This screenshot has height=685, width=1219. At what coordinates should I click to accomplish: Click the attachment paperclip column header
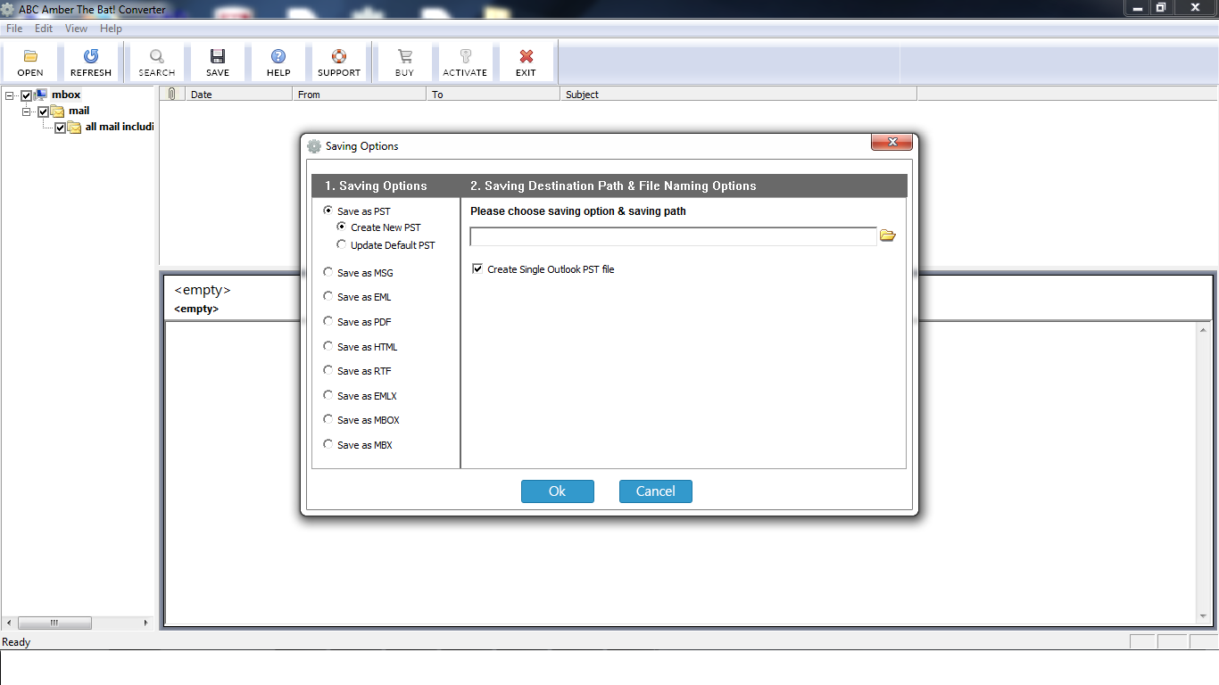tap(172, 94)
